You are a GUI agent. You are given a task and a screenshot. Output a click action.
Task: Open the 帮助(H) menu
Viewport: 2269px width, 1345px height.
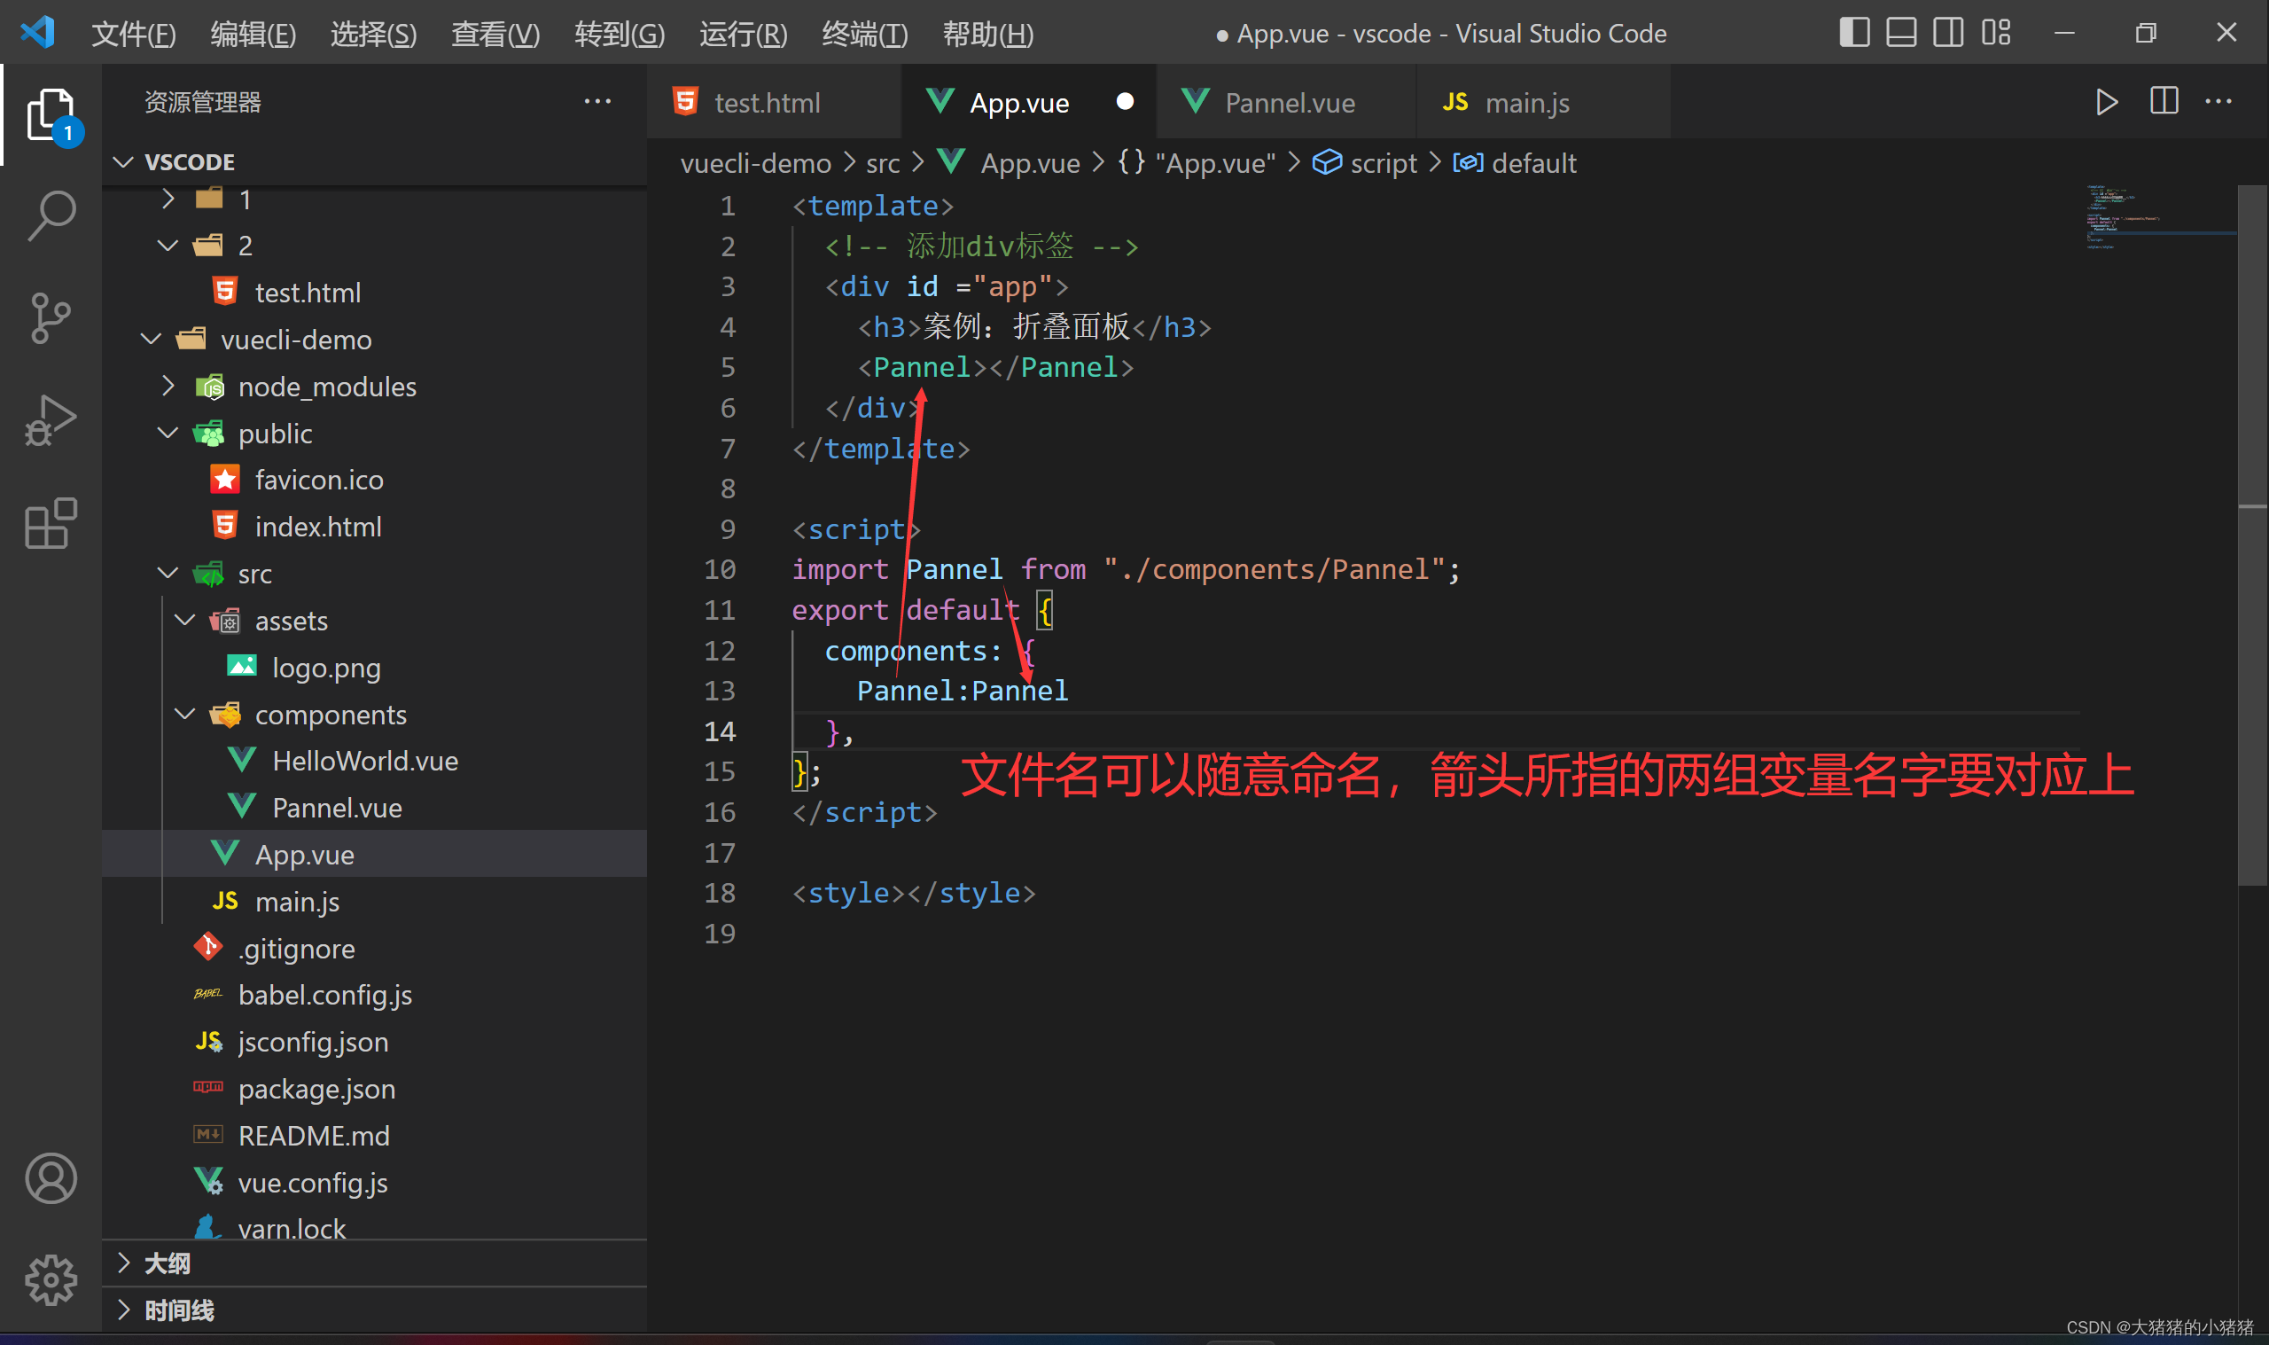coord(987,34)
